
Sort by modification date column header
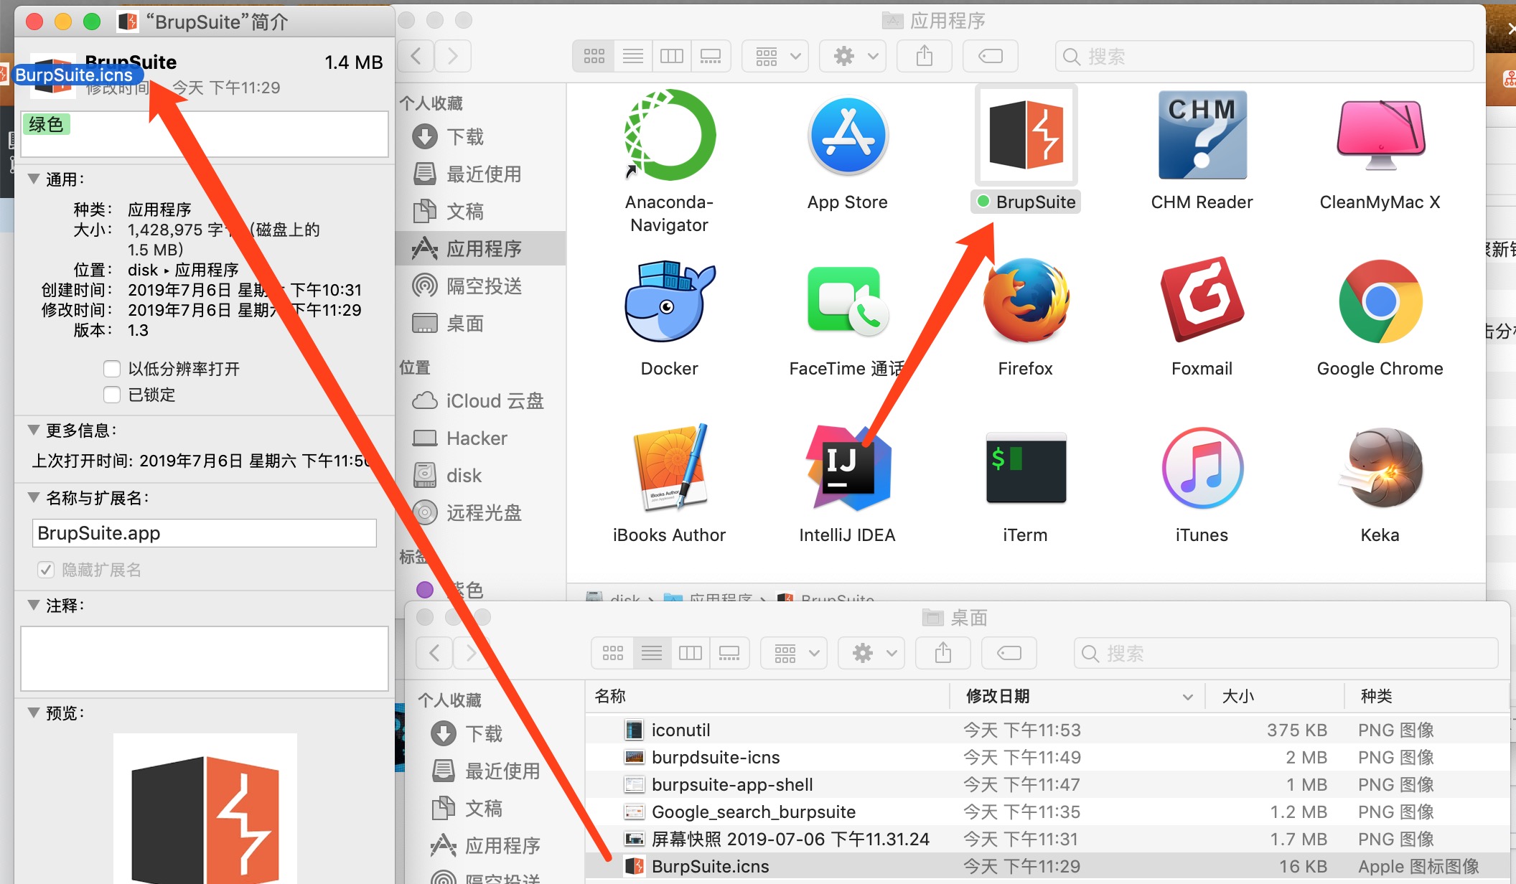[998, 696]
